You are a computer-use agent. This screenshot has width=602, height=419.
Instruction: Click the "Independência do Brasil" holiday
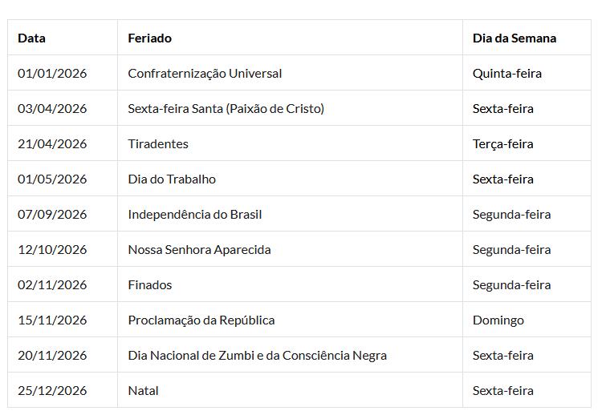point(195,215)
